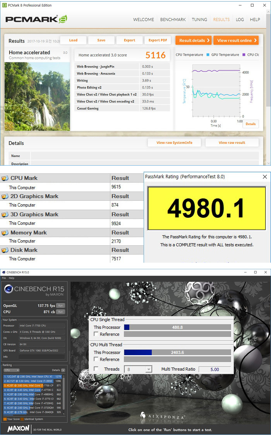Viewport: 271px width, 436px height.
Task: Click View result online button
Action: [236, 40]
